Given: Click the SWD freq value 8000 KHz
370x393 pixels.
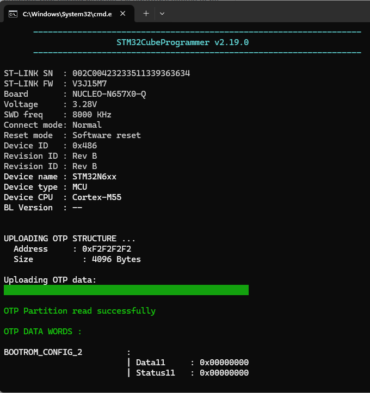Looking at the screenshot, I should (x=92, y=115).
